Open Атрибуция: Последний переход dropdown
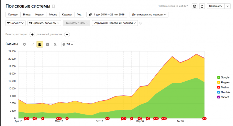This screenshot has height=126, width=233. click(115, 23)
